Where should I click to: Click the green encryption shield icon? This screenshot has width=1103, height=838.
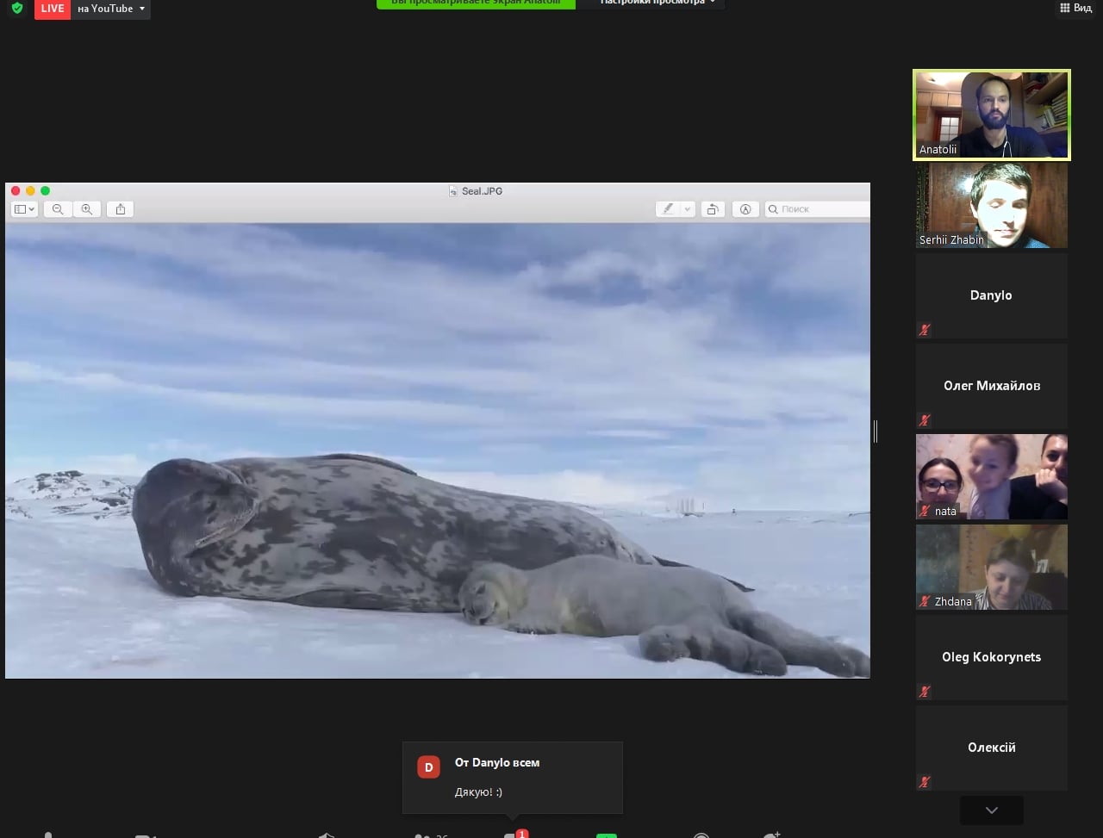(x=17, y=9)
